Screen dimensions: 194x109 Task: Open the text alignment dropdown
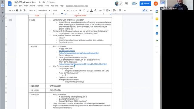click(115, 10)
